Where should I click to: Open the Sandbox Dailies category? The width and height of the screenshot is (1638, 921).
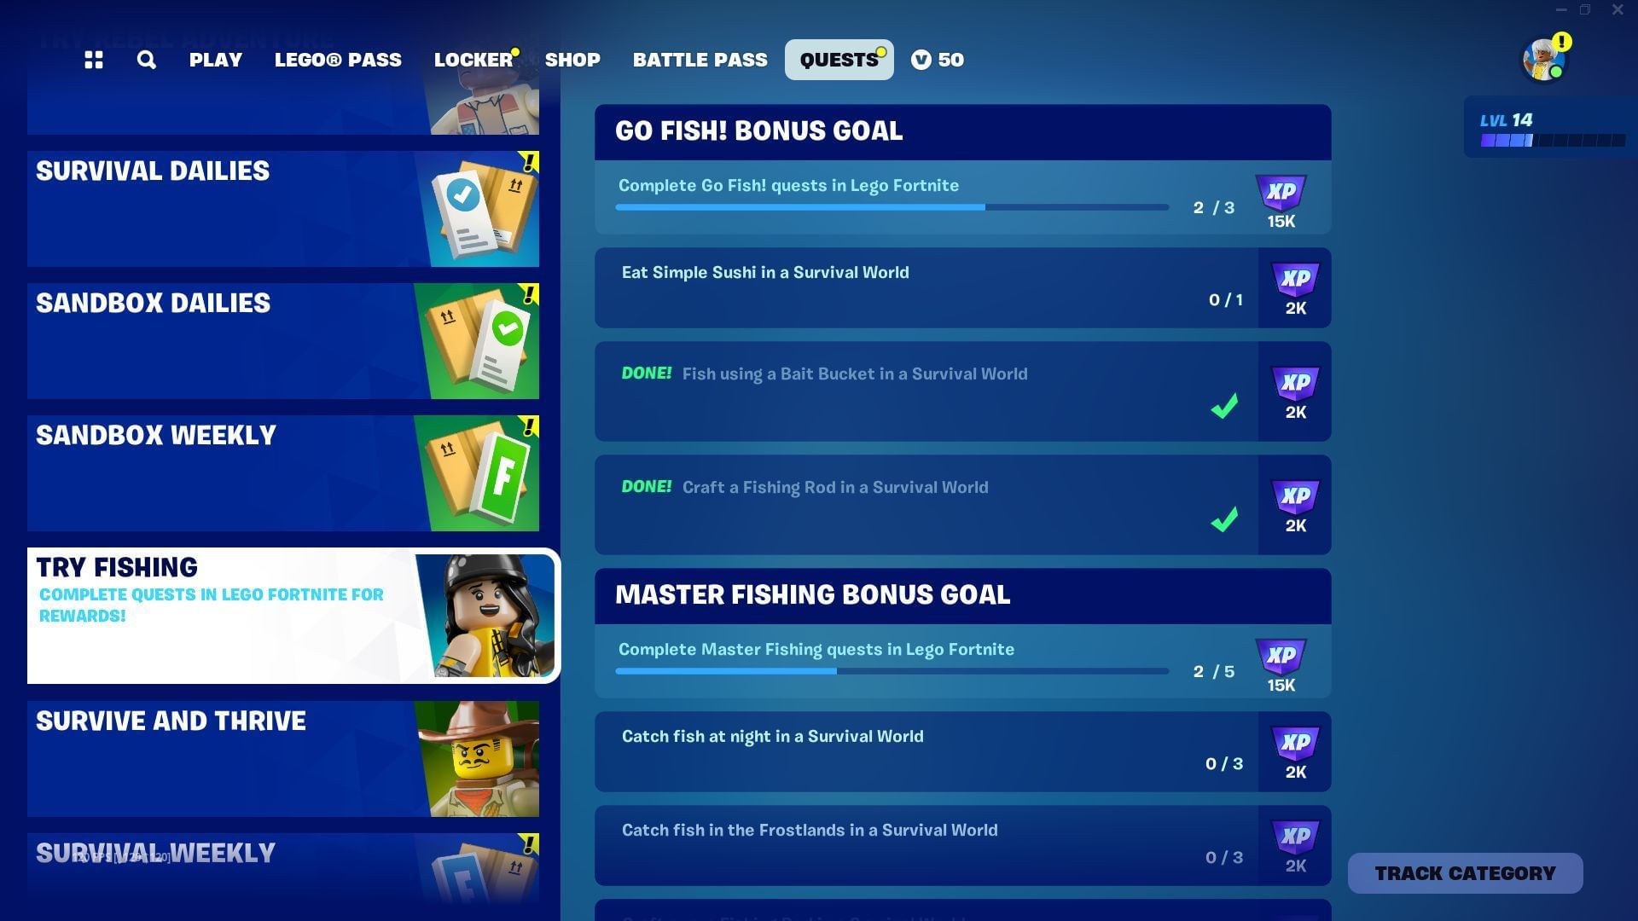coord(283,341)
